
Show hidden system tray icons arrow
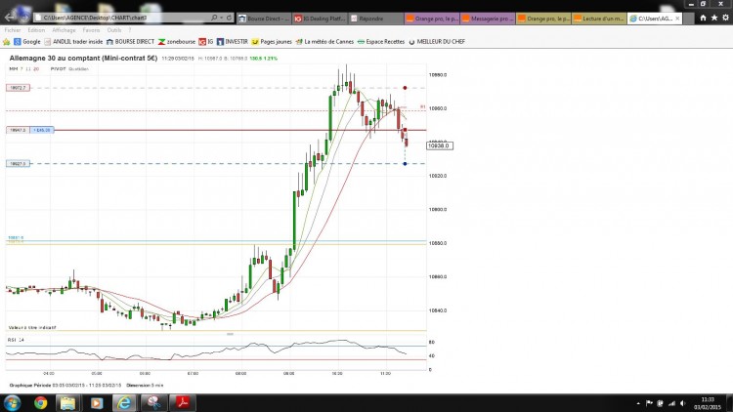638,403
